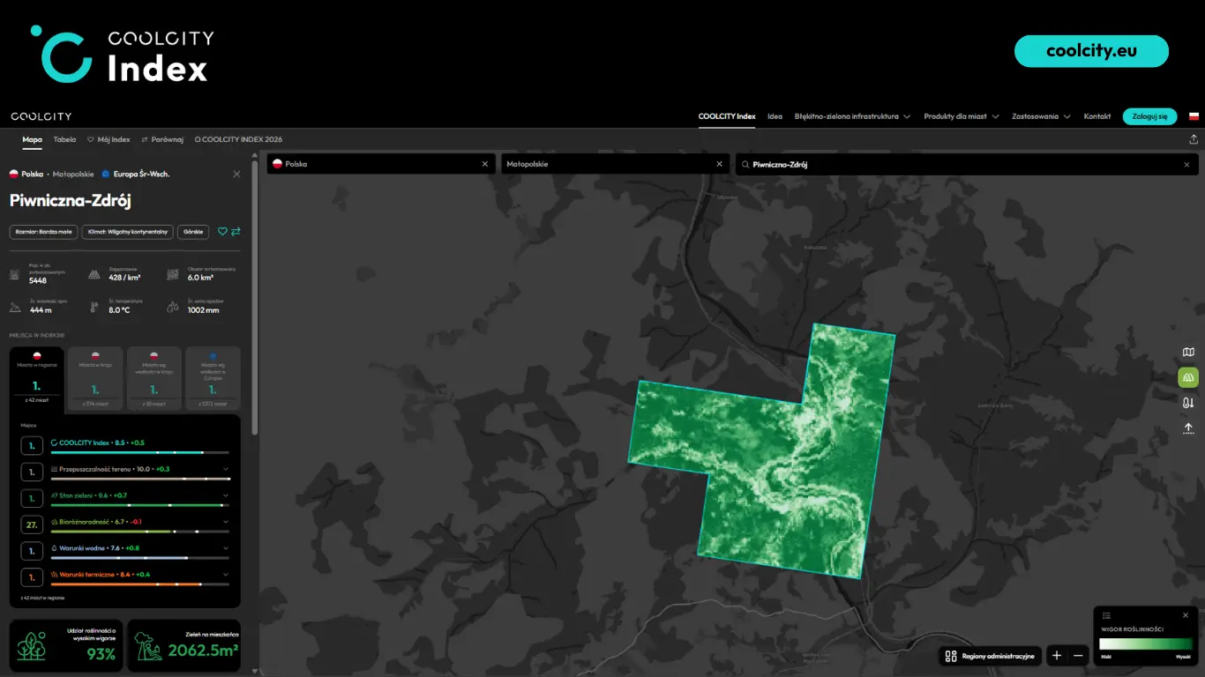
Task: Click the Zaloguj się button
Action: click(x=1149, y=116)
